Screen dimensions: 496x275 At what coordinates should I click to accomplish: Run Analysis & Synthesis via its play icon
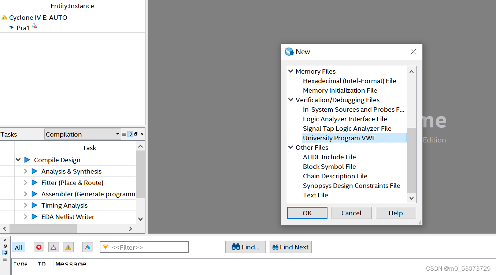click(x=34, y=171)
